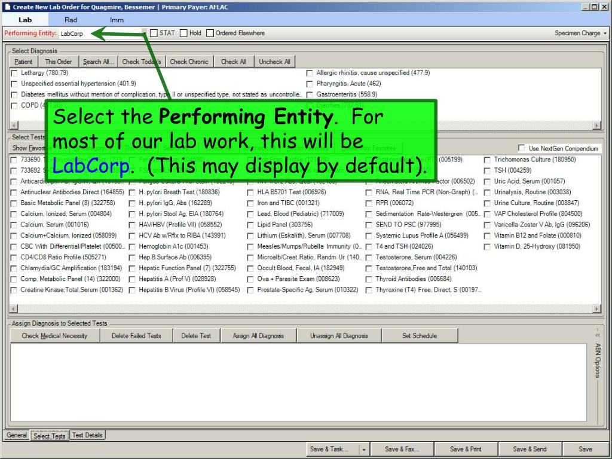Open Set Schedule

point(420,336)
